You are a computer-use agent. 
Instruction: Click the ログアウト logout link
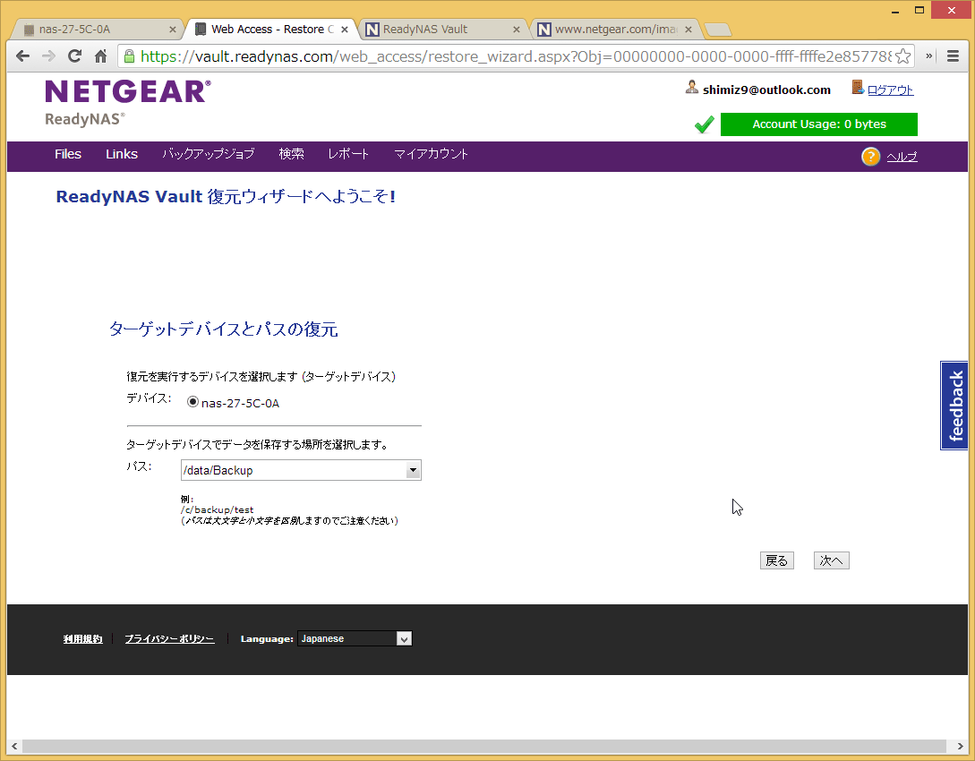(x=890, y=90)
